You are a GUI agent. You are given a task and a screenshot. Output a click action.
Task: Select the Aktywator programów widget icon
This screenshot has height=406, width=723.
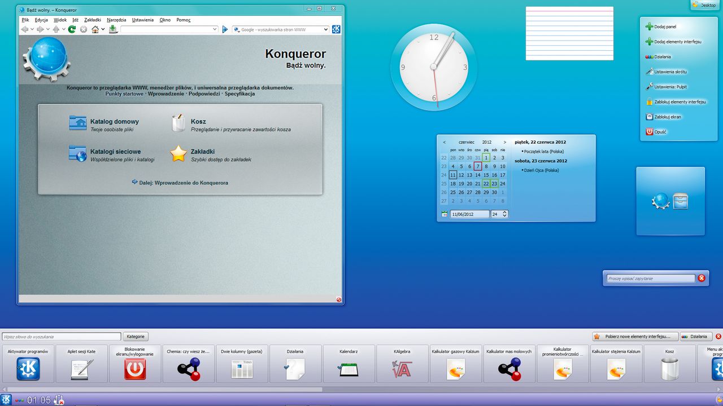pyautogui.click(x=28, y=369)
